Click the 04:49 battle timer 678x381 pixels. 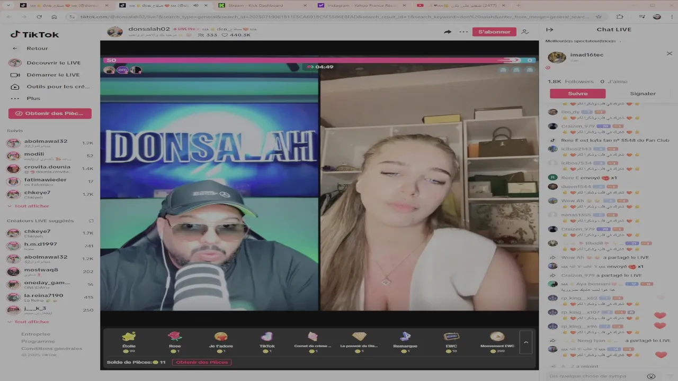tap(320, 67)
